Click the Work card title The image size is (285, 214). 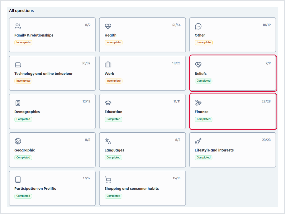(109, 74)
